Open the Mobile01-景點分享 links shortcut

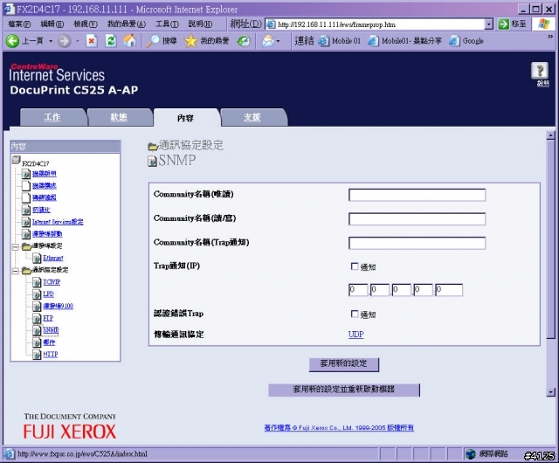pyautogui.click(x=405, y=41)
